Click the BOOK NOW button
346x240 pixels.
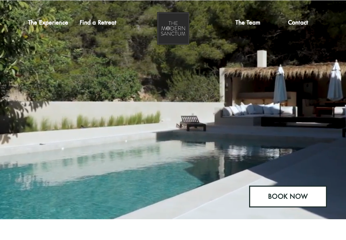click(x=288, y=196)
